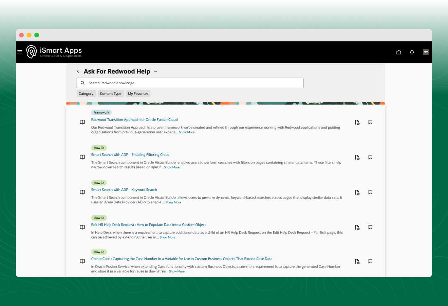Open the Create Case article link

click(x=182, y=259)
